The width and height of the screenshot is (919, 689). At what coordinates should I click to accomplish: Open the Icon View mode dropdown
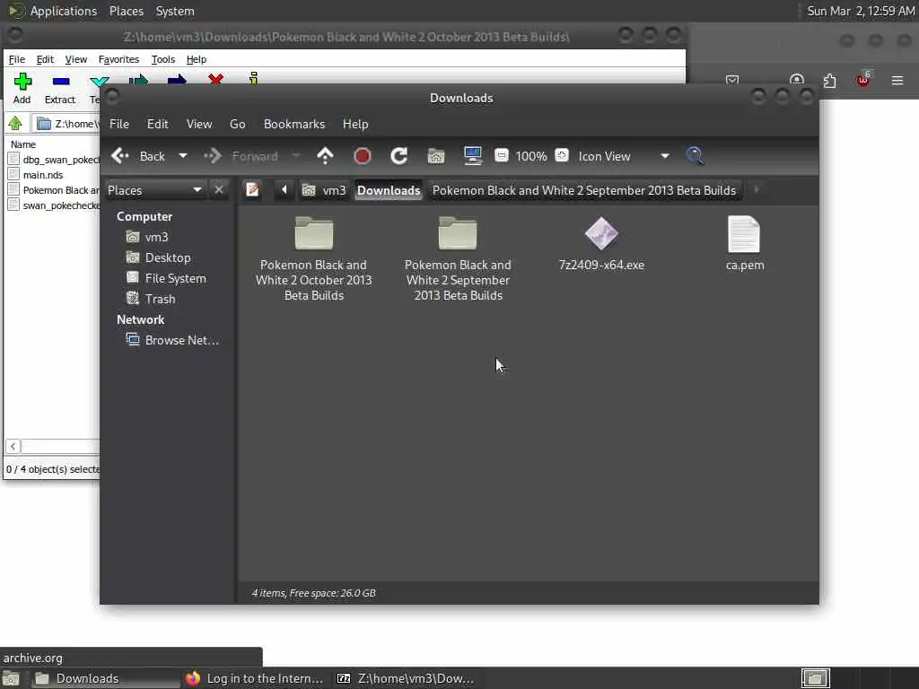(x=624, y=156)
